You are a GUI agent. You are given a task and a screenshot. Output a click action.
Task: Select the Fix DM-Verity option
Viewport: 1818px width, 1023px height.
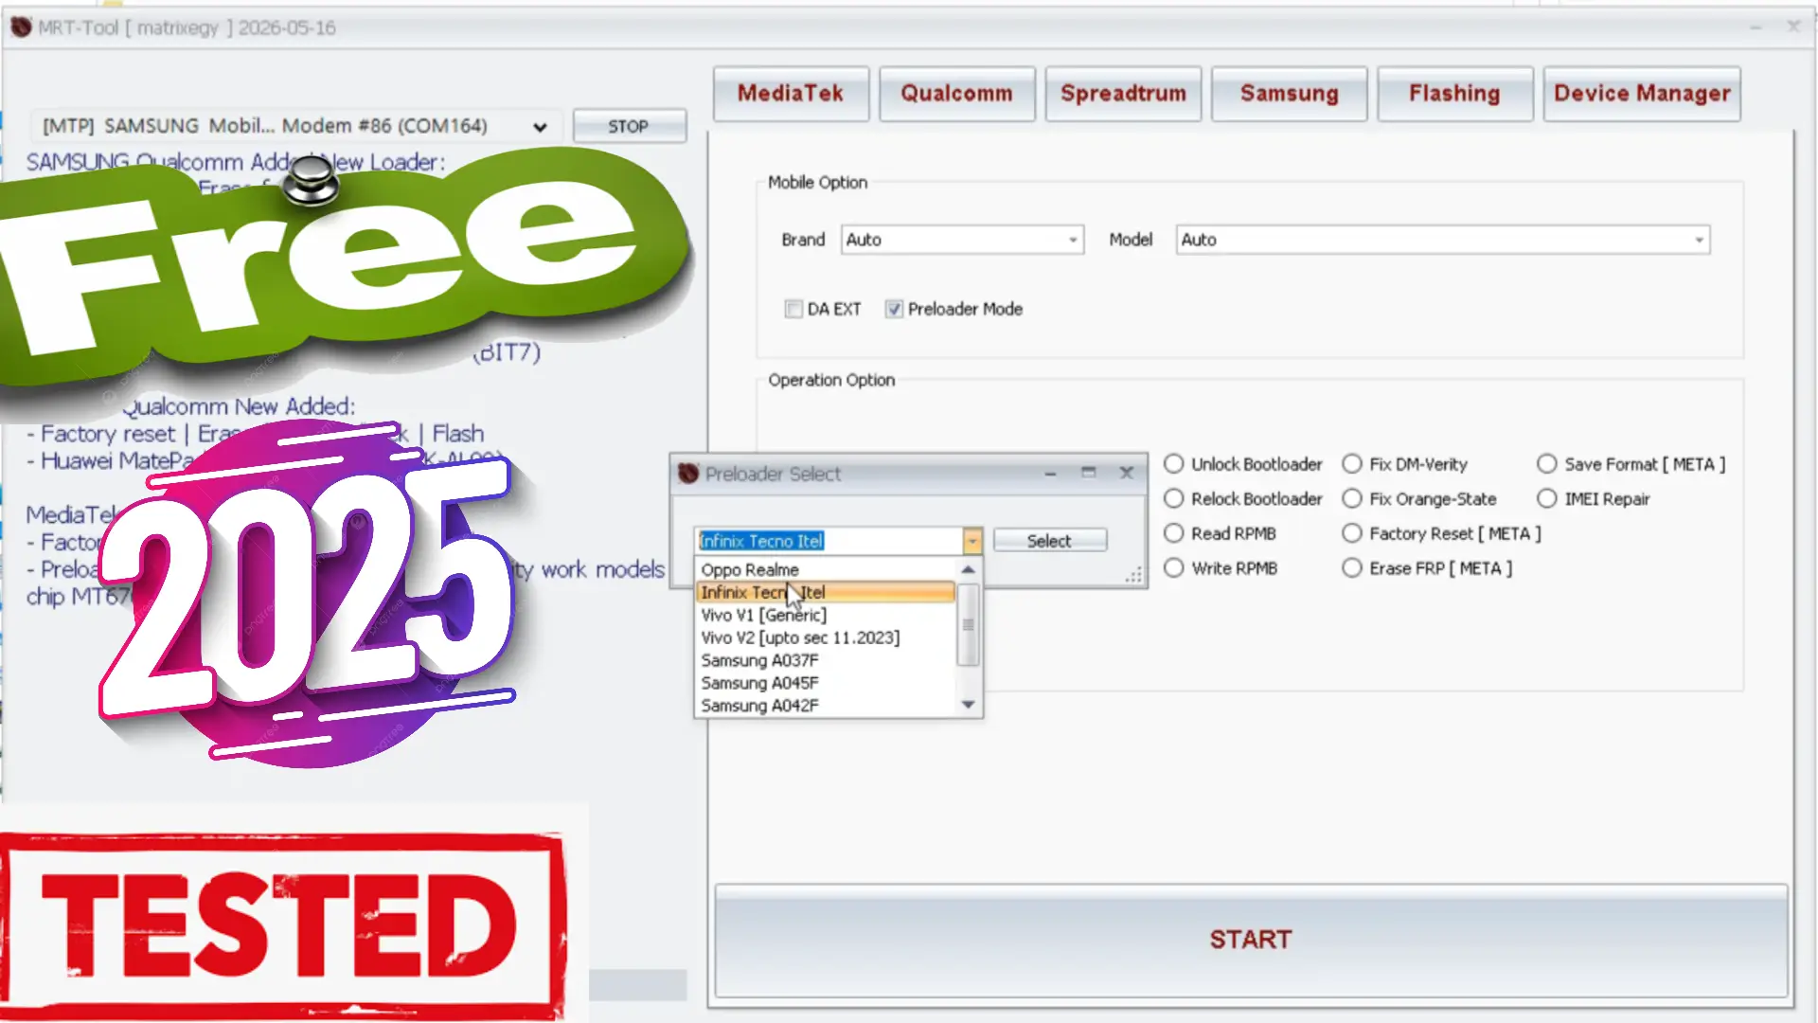[1353, 464]
